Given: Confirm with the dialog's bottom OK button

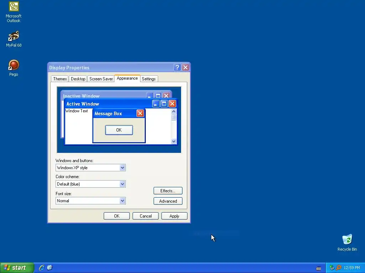Looking at the screenshot, I should 117,216.
